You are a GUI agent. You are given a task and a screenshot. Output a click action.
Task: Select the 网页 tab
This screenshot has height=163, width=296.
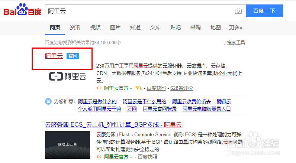pyautogui.click(x=55, y=27)
